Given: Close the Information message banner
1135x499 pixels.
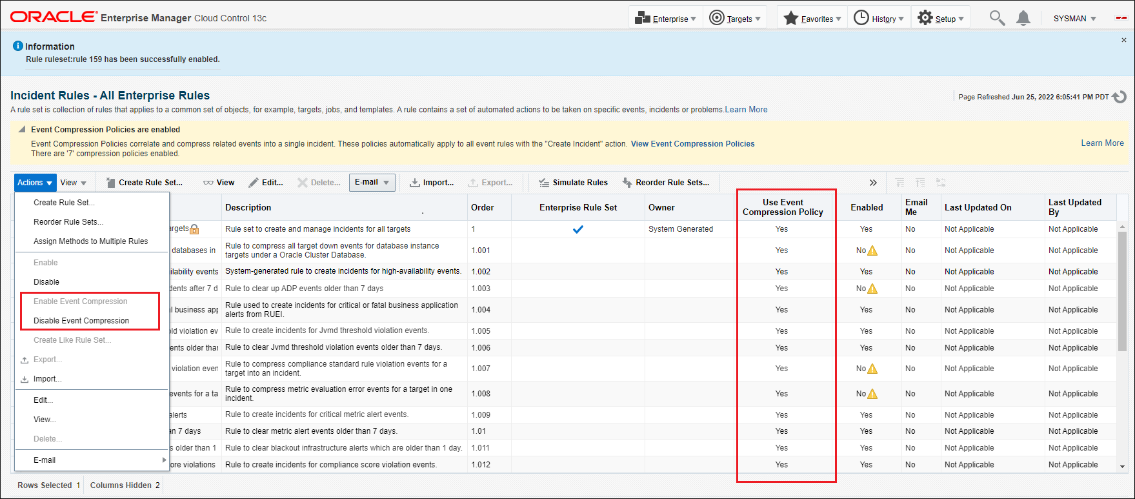Looking at the screenshot, I should pyautogui.click(x=1123, y=40).
